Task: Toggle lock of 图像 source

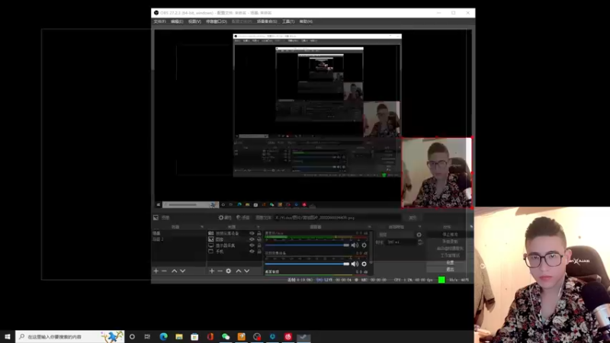Action: [259, 239]
